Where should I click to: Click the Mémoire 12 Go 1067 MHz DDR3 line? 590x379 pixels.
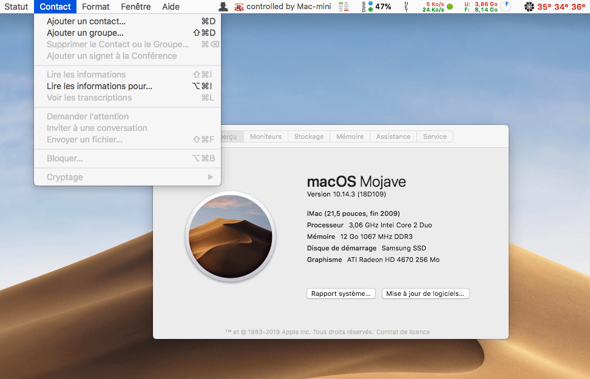tap(360, 236)
